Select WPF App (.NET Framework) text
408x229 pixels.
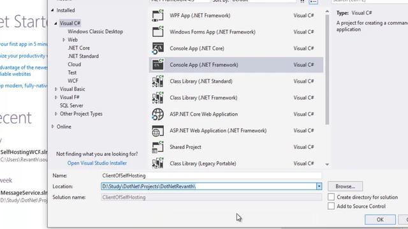[200, 15]
